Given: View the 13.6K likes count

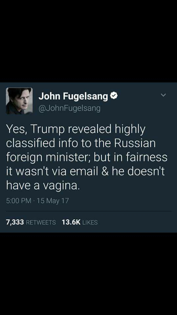Looking at the screenshot, I should (71, 222).
